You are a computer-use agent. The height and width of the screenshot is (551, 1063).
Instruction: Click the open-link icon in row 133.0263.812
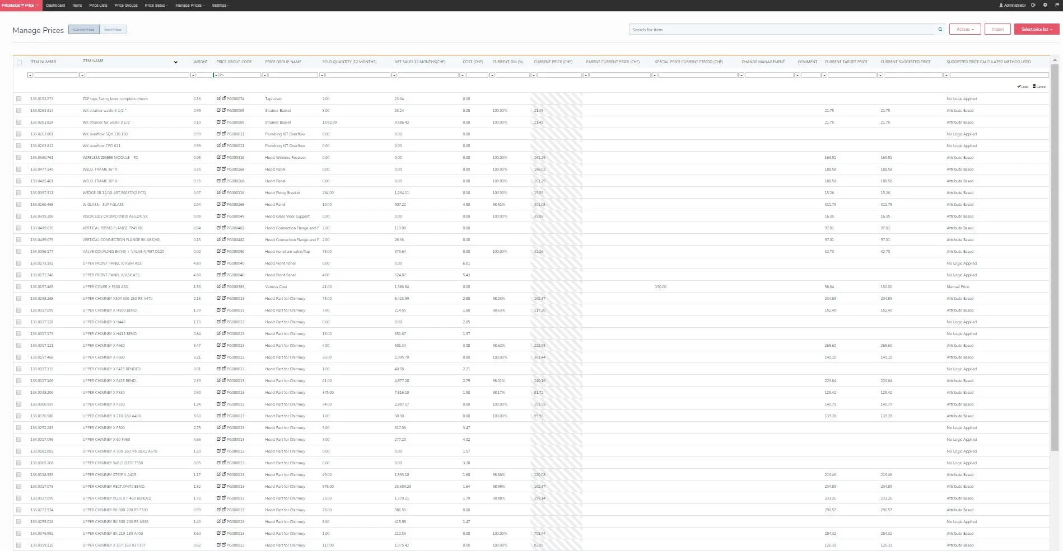click(223, 145)
